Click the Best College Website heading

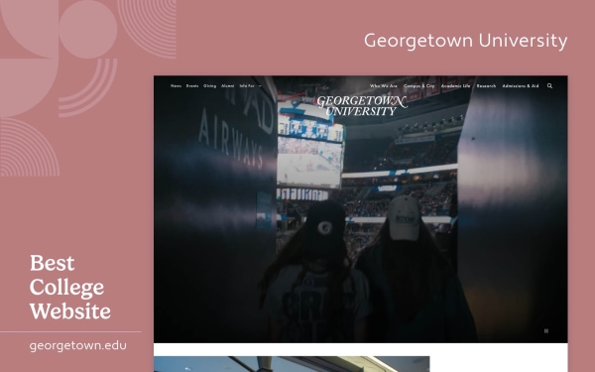tap(70, 287)
